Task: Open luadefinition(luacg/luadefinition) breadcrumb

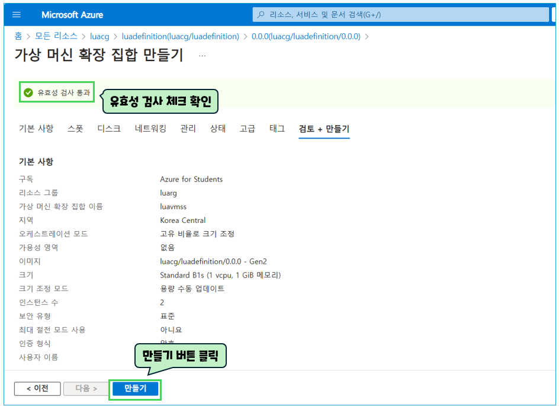Action: [x=181, y=36]
